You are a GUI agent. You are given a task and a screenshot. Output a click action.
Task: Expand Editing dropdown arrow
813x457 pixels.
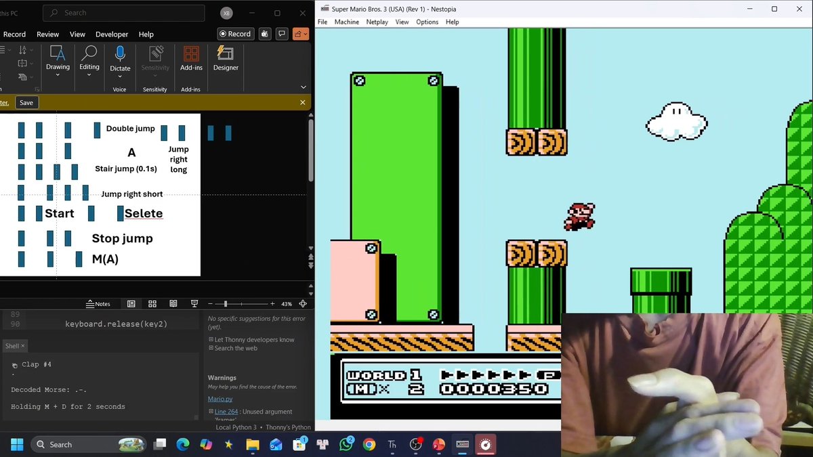pyautogui.click(x=89, y=75)
